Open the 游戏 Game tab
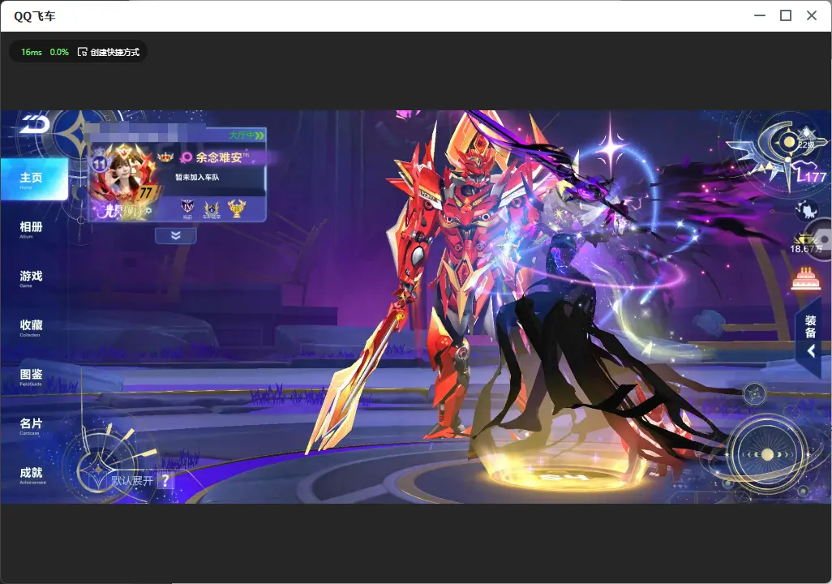The width and height of the screenshot is (832, 584). coord(31,278)
